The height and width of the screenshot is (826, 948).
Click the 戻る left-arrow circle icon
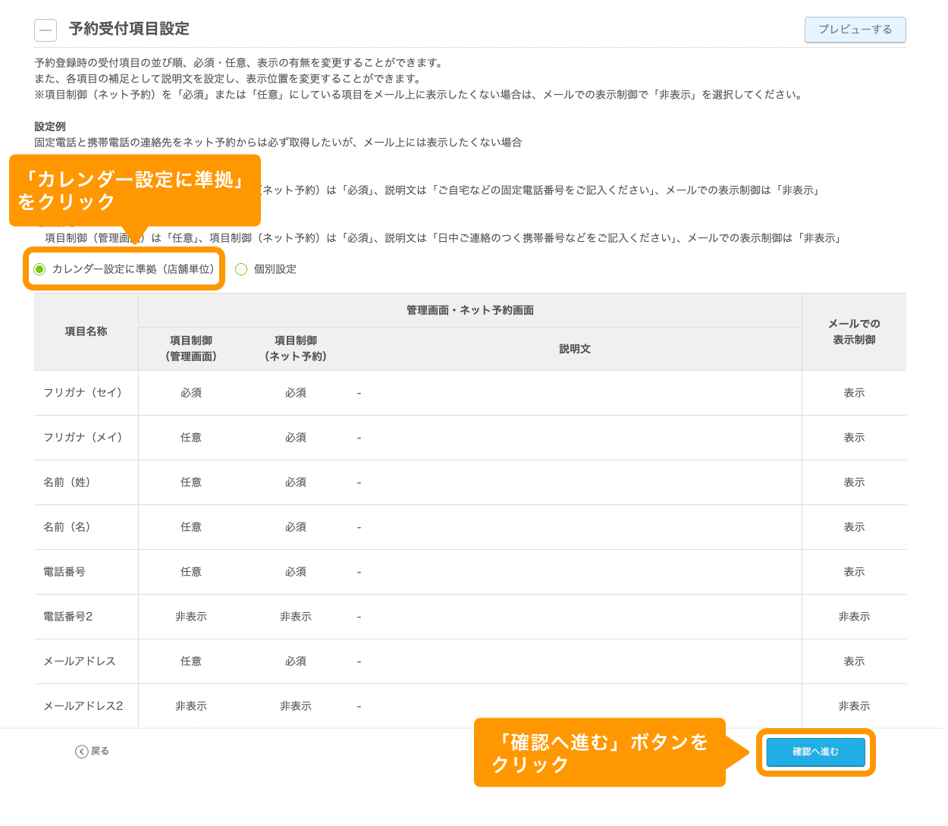[x=82, y=752]
